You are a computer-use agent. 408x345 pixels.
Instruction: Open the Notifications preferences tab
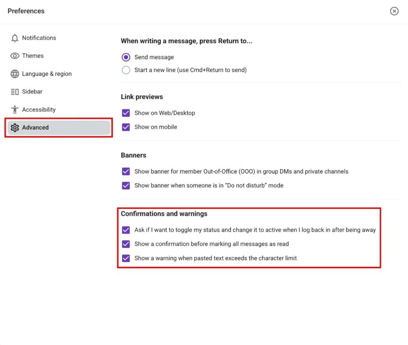(x=39, y=38)
